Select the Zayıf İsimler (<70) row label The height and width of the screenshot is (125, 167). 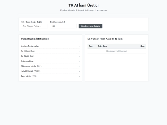coord(29,76)
